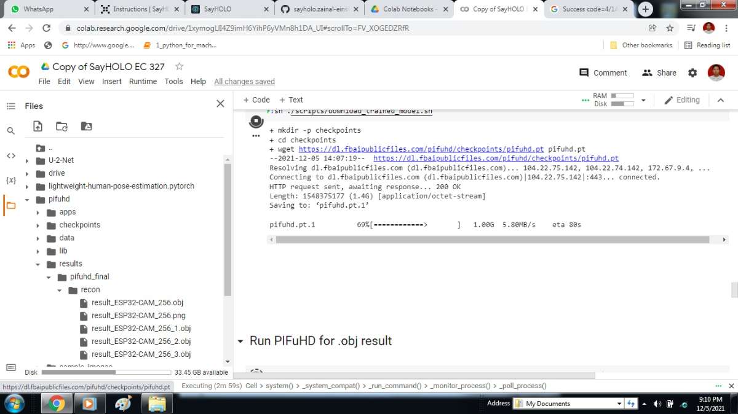Screen dimensions: 738x414
Task: Upload a file to session storage
Action: pyautogui.click(x=38, y=126)
